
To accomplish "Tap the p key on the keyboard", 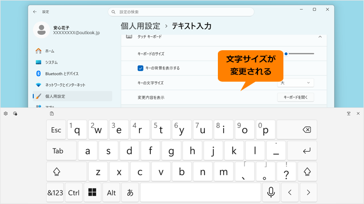I will coord(265,129).
